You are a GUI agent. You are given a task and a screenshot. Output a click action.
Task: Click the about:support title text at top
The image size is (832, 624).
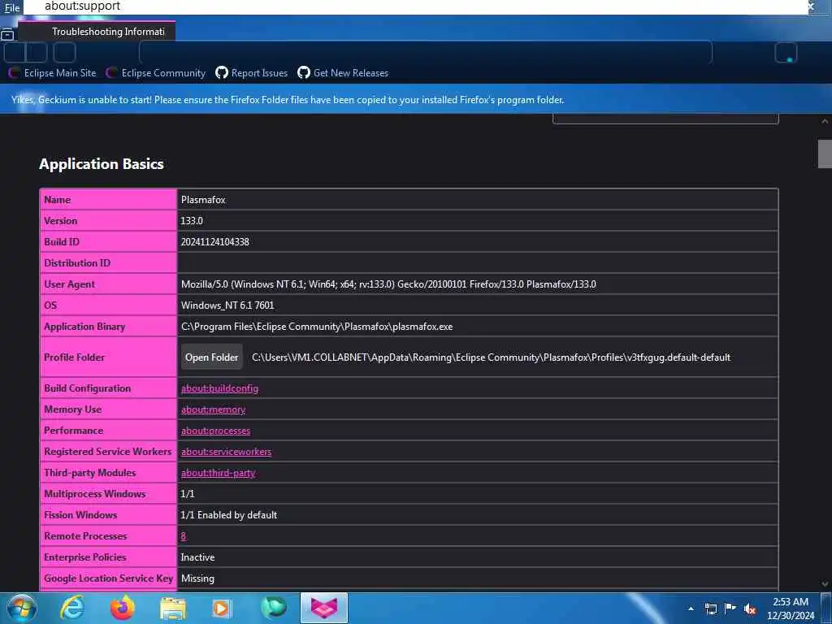[x=82, y=6]
